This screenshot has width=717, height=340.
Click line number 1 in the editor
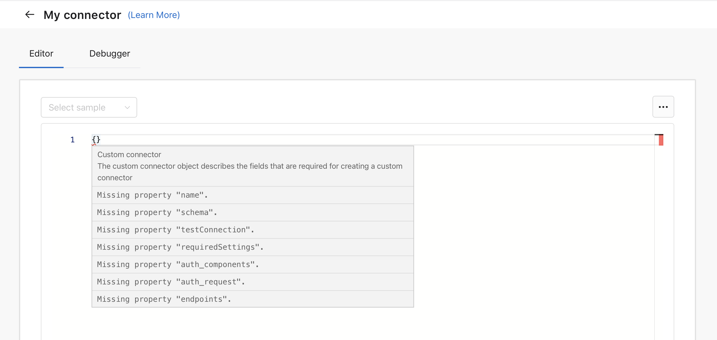click(72, 139)
